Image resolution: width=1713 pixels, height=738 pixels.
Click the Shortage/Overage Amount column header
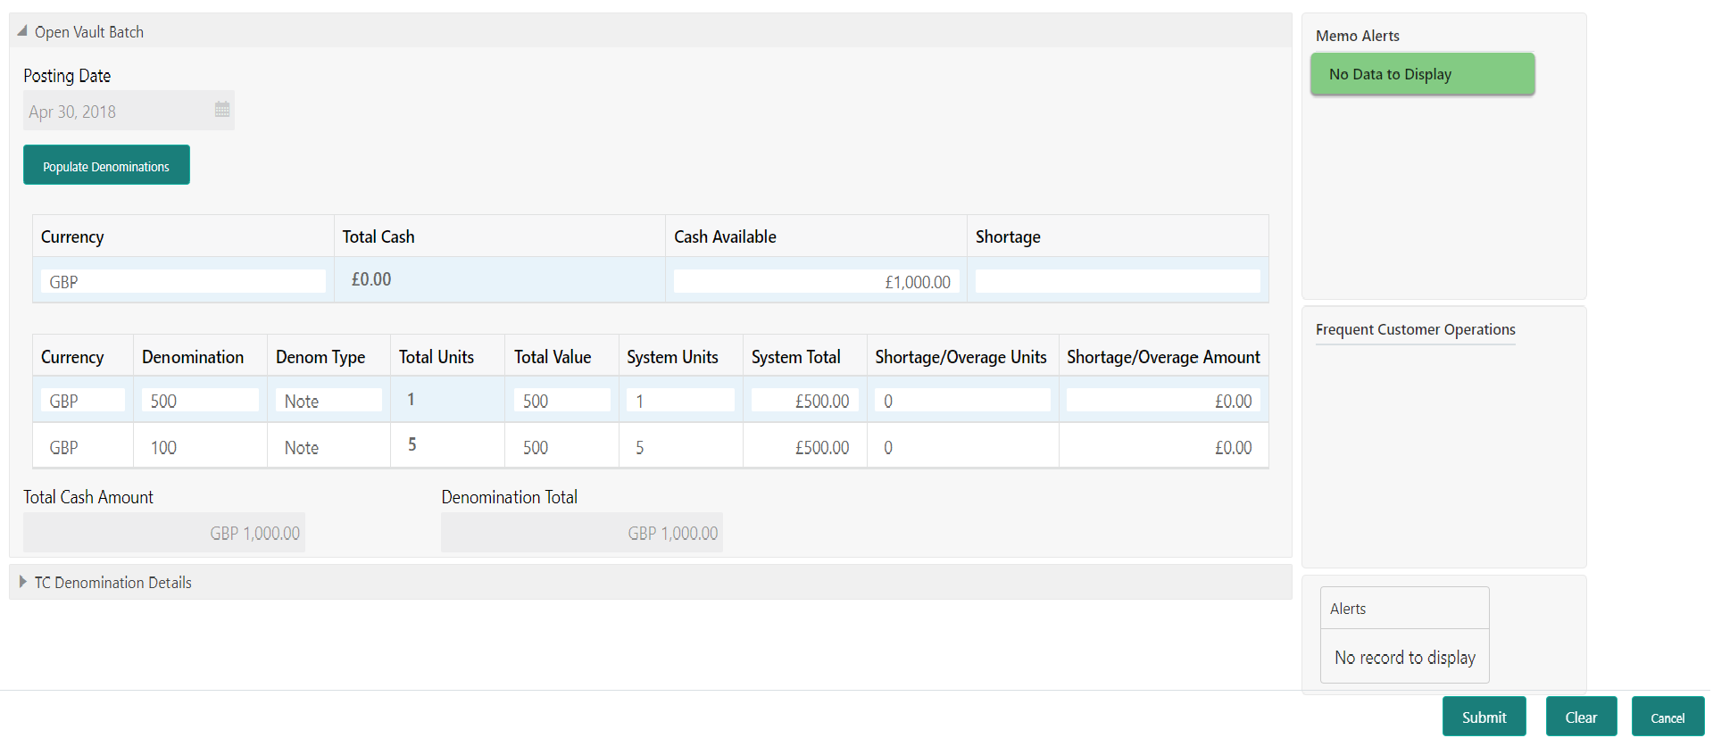pos(1163,357)
